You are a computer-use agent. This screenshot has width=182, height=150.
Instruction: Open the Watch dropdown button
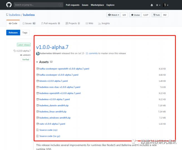pos(114,15)
